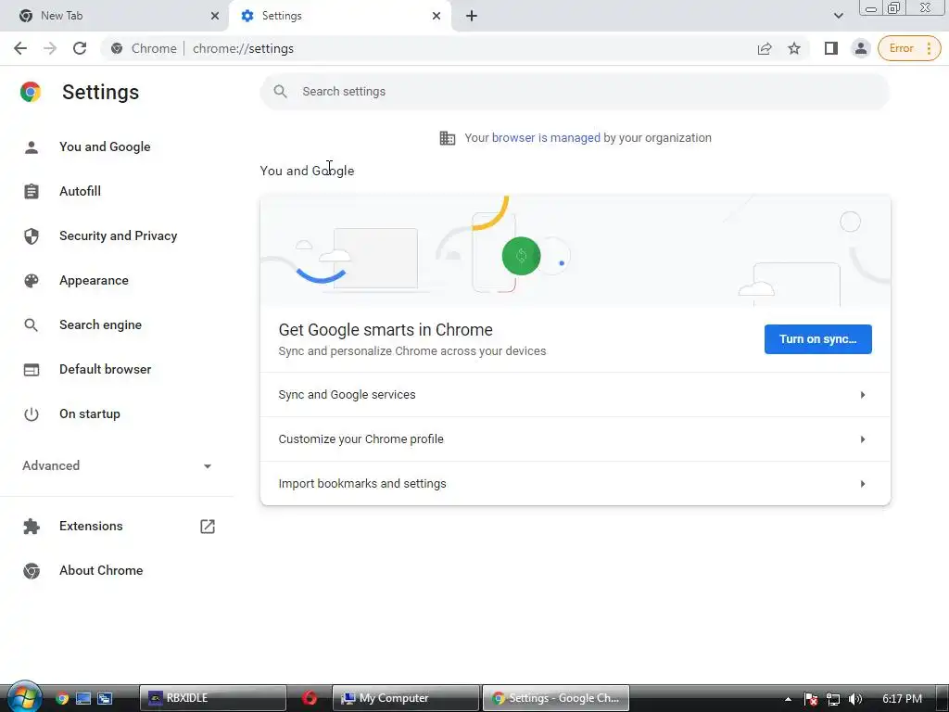The height and width of the screenshot is (712, 949).
Task: Click the taskbar clock showing 6:17 PM
Action: pyautogui.click(x=902, y=699)
